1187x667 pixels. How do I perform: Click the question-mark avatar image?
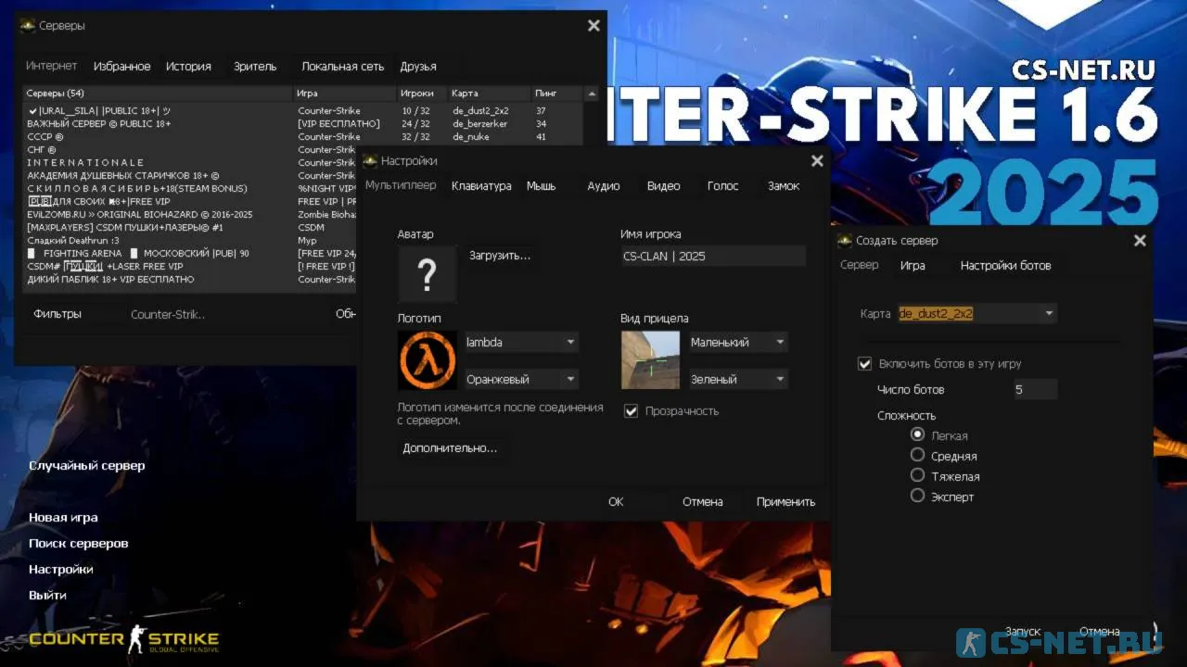coord(427,274)
